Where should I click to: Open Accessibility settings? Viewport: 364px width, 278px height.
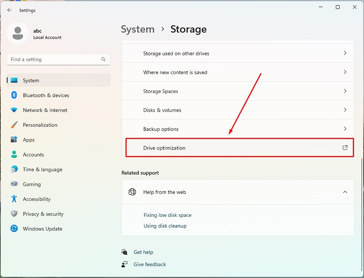[x=58, y=199]
